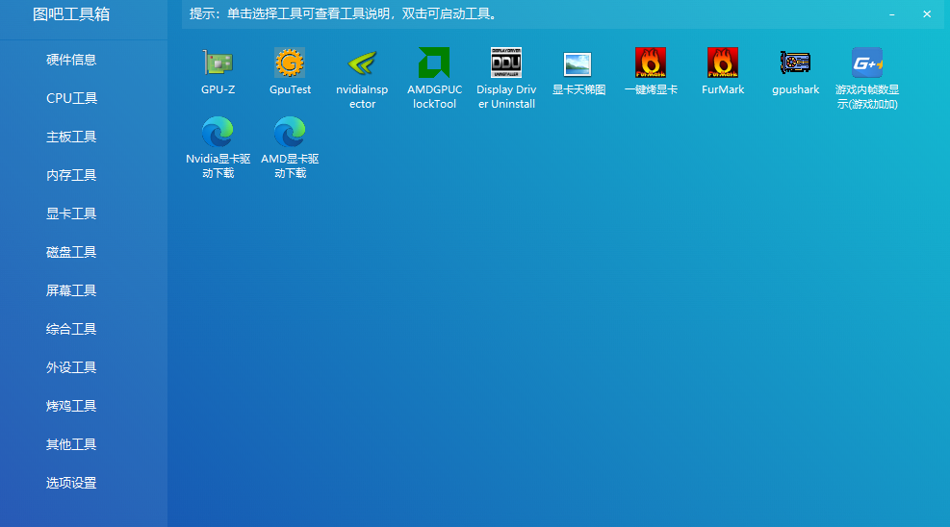The height and width of the screenshot is (527, 950).
Task: Select the GpuTest icon
Action: [x=290, y=63]
